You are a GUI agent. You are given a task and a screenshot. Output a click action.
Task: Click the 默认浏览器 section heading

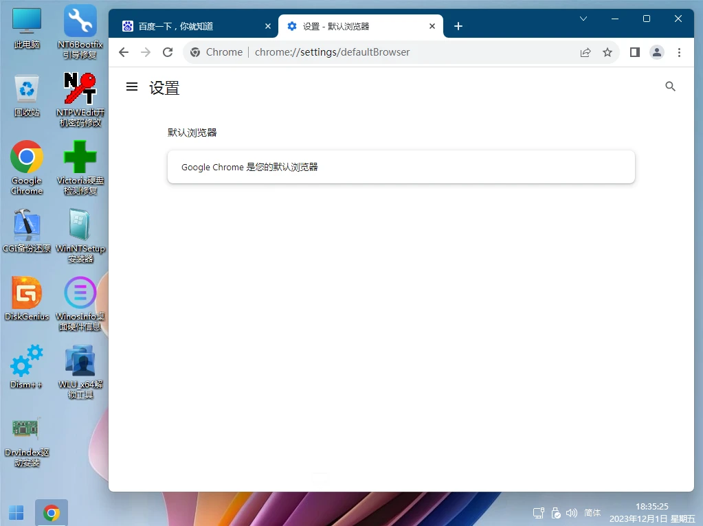click(192, 133)
